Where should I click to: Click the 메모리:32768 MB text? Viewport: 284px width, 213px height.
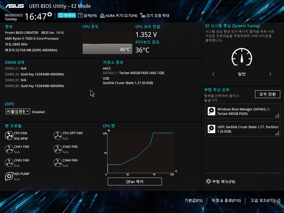pyautogui.click(x=31, y=50)
